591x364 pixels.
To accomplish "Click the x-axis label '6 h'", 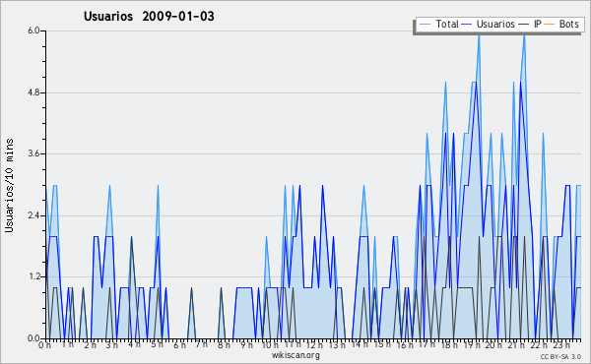I will (179, 344).
